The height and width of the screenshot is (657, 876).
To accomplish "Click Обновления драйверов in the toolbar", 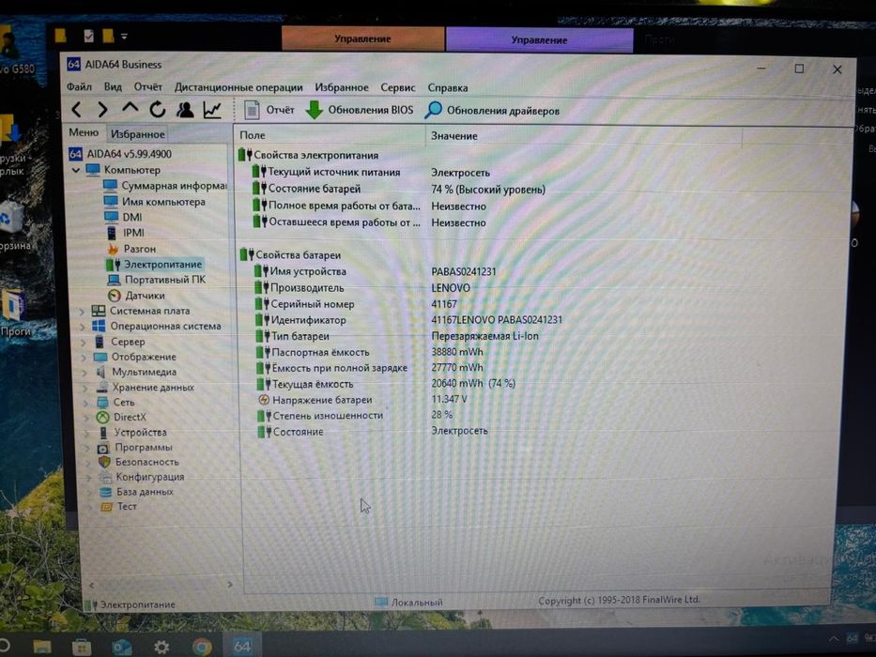I will 492,110.
